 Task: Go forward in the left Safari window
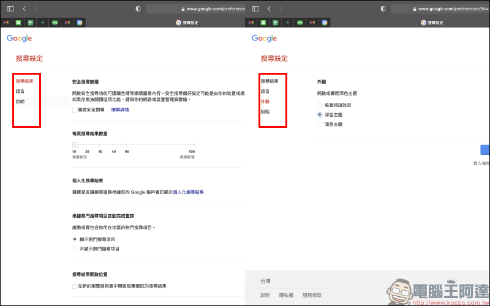tap(36, 9)
